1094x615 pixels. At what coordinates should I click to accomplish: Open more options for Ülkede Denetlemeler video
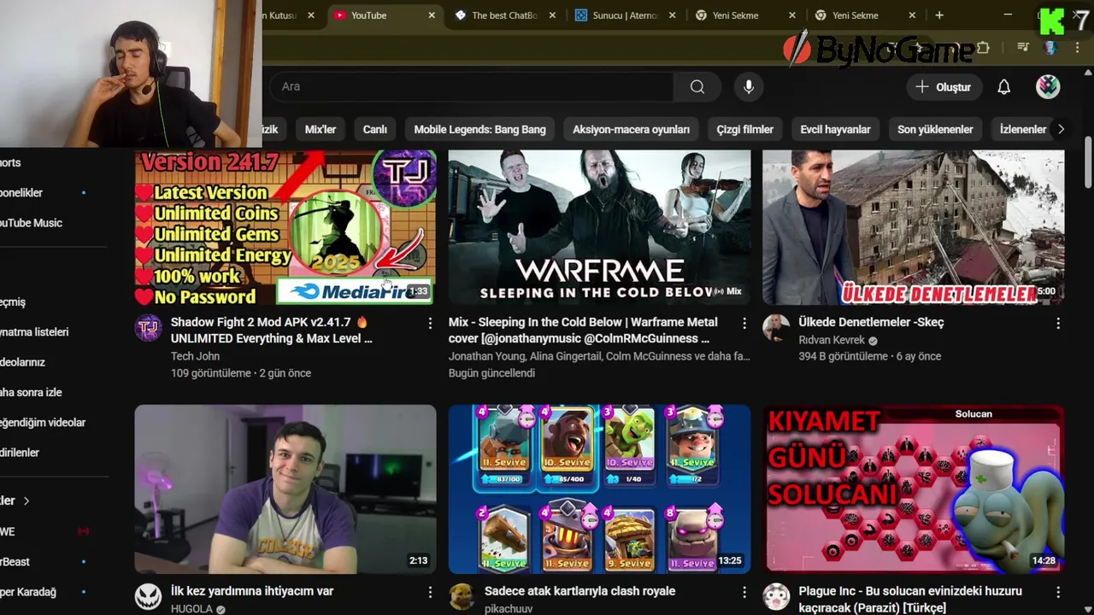coord(1058,323)
